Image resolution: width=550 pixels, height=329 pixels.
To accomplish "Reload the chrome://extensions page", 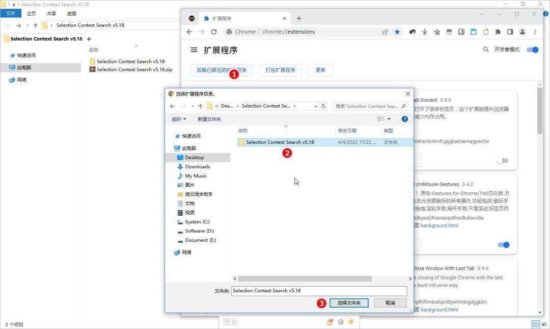I will pos(213,32).
